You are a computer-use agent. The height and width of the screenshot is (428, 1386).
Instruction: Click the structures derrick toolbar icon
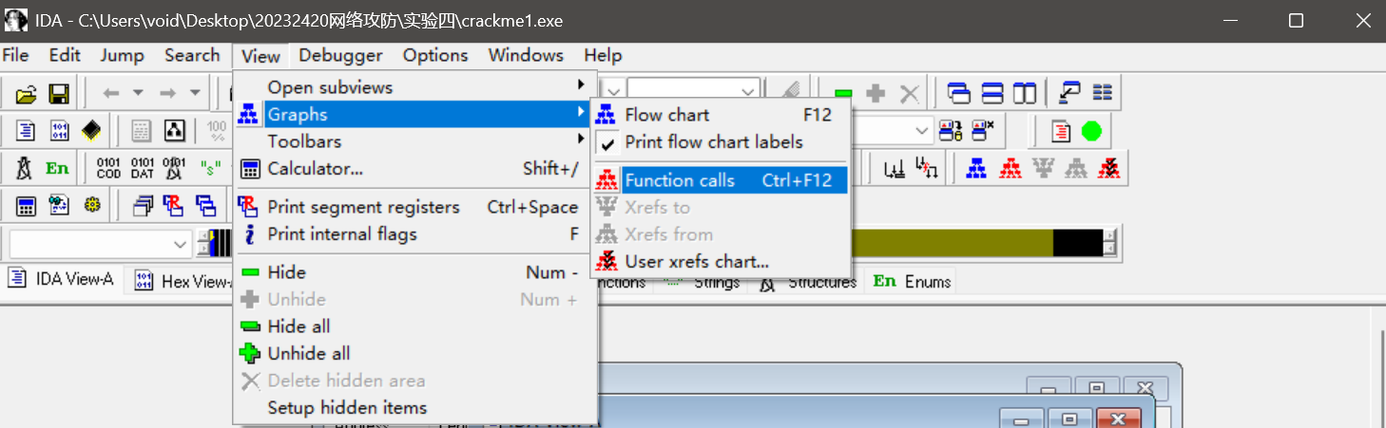(26, 168)
